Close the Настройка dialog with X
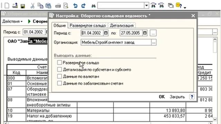The height and width of the screenshot is (124, 221). point(193,16)
